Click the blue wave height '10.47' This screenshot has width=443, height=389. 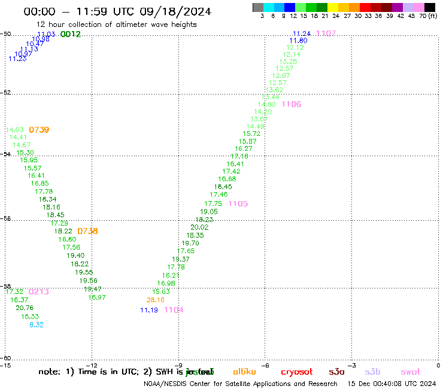point(35,44)
